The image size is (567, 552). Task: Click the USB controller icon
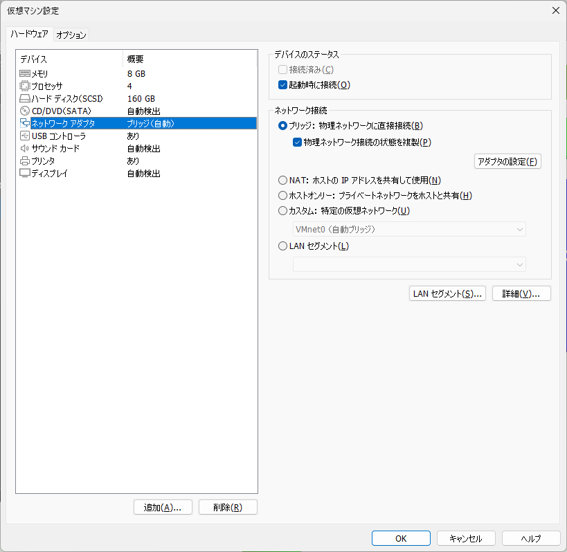[x=25, y=136]
